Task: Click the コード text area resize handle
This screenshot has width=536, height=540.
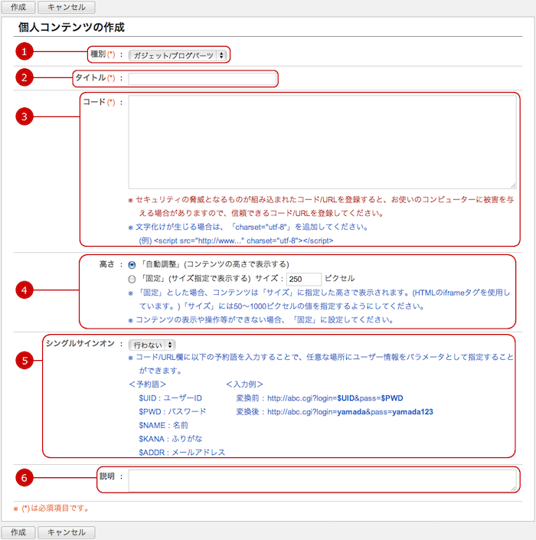Action: (x=513, y=185)
